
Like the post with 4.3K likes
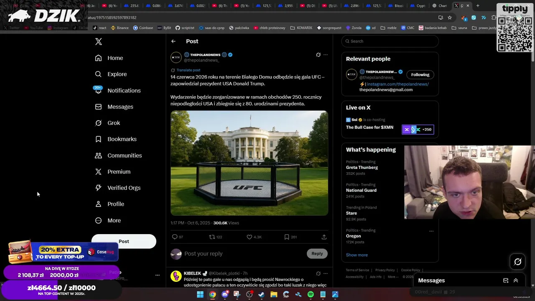click(x=250, y=237)
